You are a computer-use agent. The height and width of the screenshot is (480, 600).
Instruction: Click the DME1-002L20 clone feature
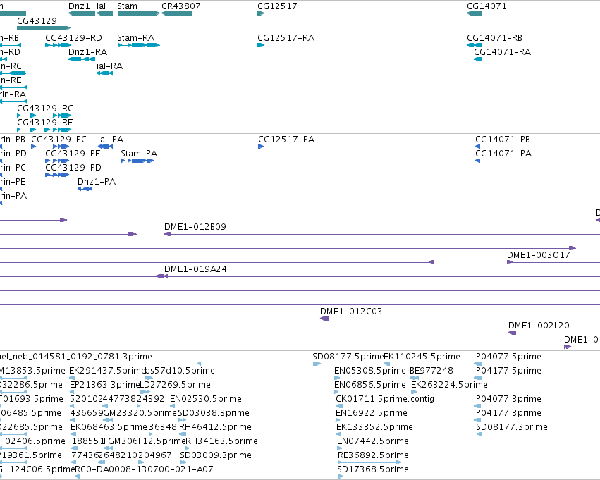click(554, 333)
